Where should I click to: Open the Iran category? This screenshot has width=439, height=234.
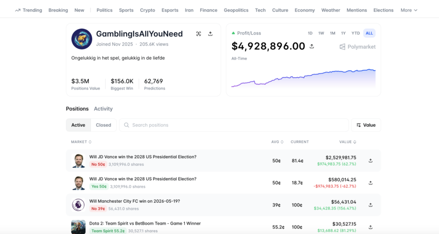coord(189,10)
